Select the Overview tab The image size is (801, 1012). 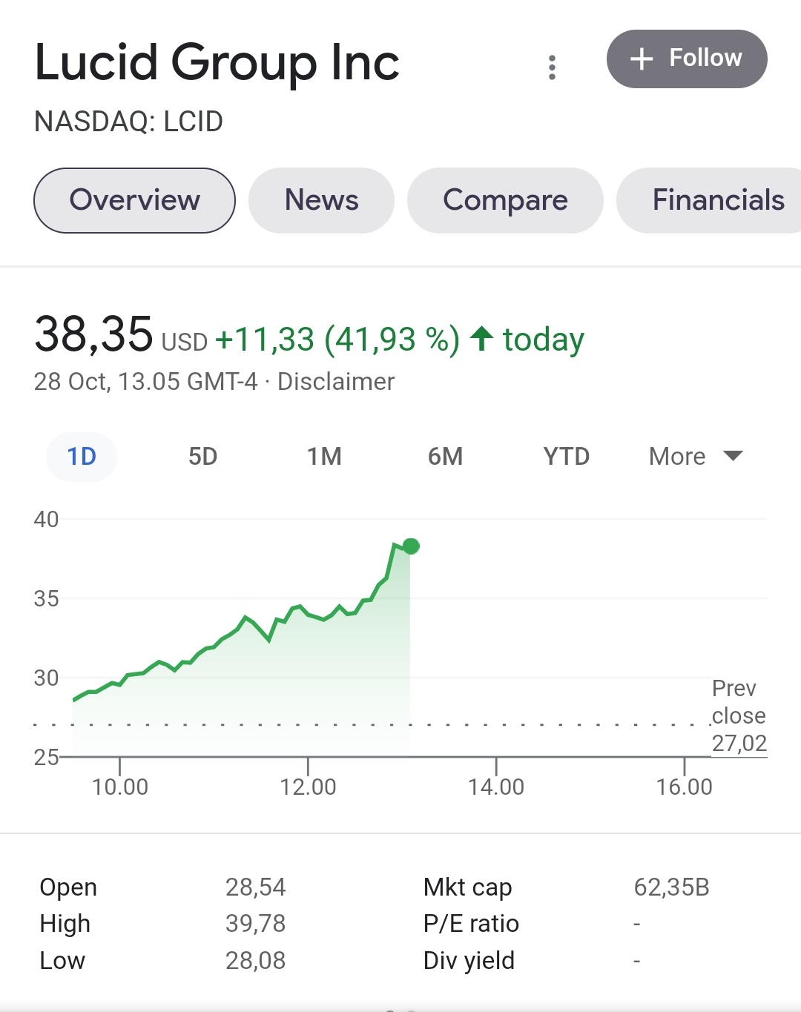click(134, 200)
